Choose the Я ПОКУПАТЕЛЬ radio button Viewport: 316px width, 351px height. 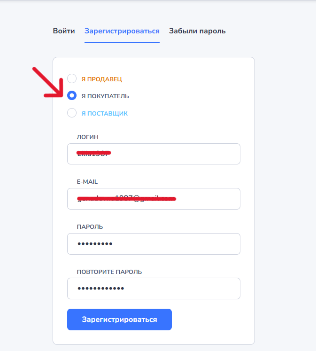coord(72,95)
